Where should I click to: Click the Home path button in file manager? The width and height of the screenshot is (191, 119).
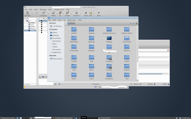pos(71,24)
